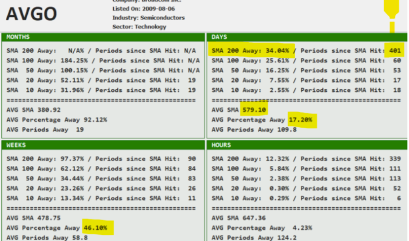Select the 'Listed On: 2009-08-06' line
This screenshot has height=241, width=409.
click(x=144, y=9)
